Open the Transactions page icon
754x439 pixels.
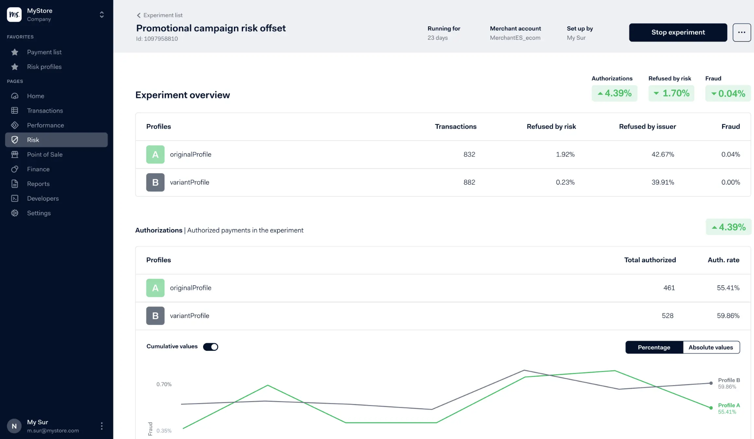[x=14, y=111]
